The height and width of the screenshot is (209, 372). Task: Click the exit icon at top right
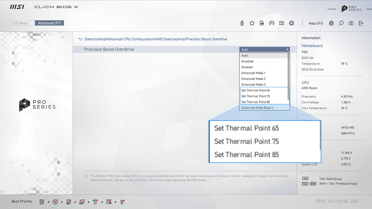[361, 23]
